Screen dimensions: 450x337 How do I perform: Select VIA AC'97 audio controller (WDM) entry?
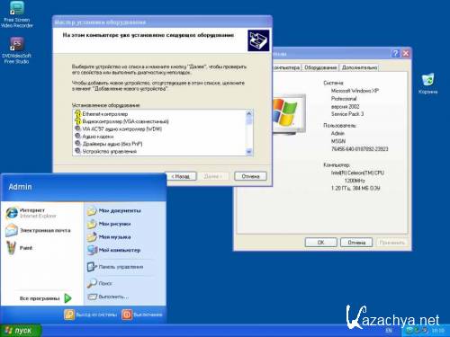click(122, 129)
